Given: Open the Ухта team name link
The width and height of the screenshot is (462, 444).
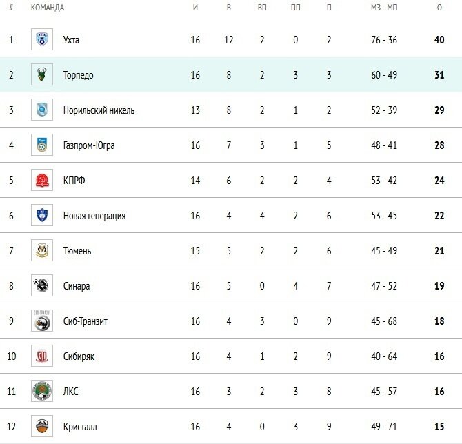Looking at the screenshot, I should click(x=71, y=40).
